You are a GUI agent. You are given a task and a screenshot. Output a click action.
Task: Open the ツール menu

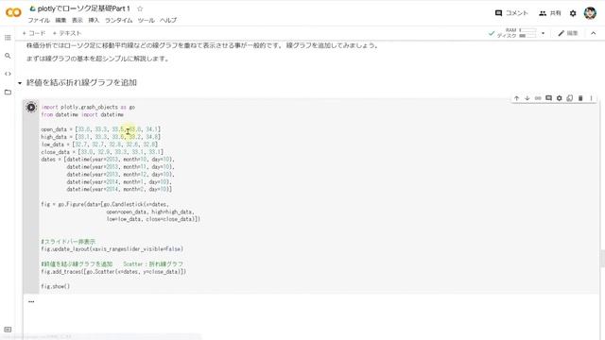[146, 20]
